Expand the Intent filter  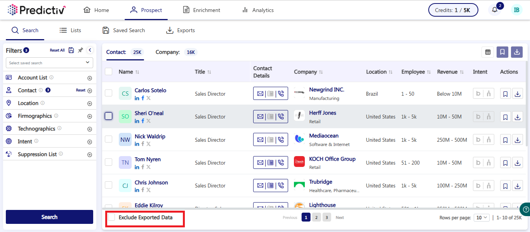(90, 142)
